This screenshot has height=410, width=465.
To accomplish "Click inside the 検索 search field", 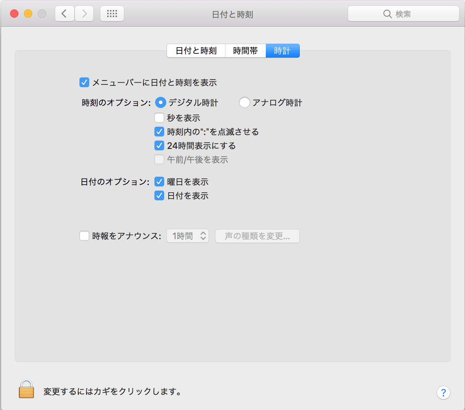I will (409, 14).
